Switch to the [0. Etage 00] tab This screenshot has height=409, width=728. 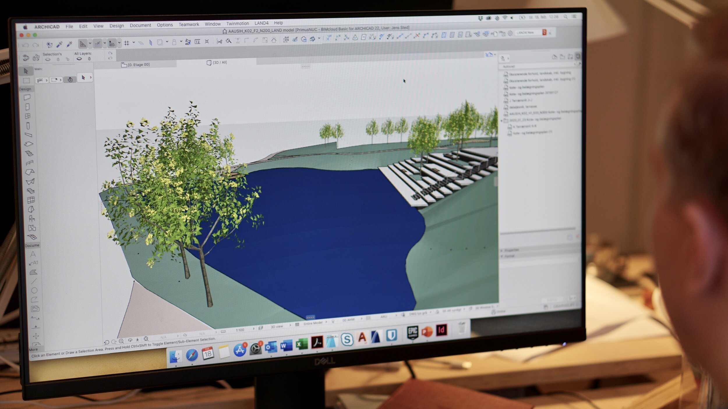click(136, 65)
